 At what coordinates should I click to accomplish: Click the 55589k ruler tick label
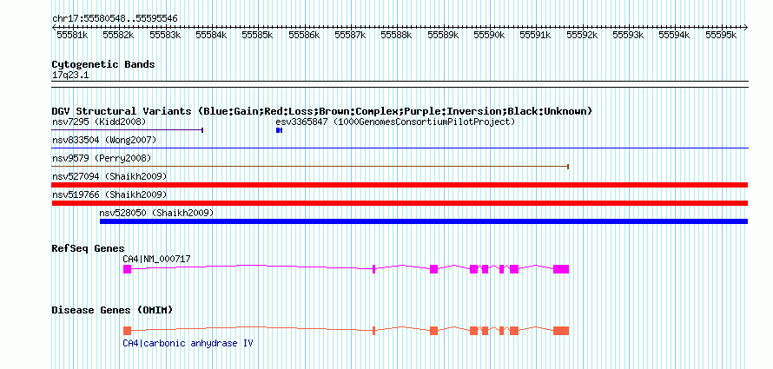[443, 35]
